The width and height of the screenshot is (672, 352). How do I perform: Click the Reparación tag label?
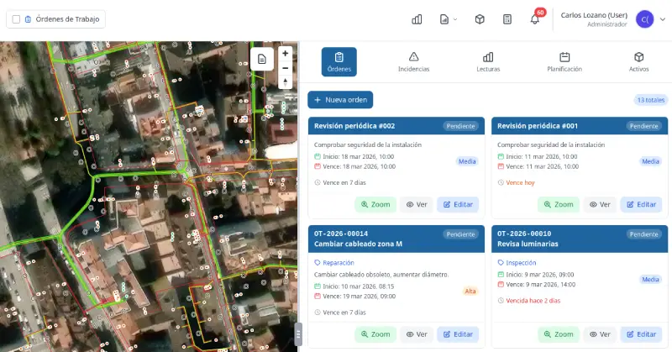(x=339, y=263)
